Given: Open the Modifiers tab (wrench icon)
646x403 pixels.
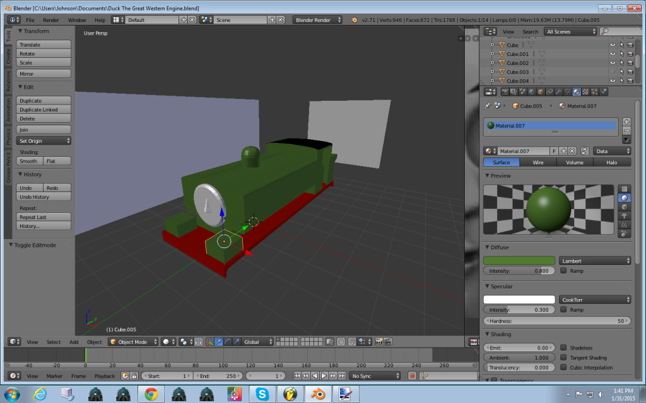Looking at the screenshot, I should 559,92.
